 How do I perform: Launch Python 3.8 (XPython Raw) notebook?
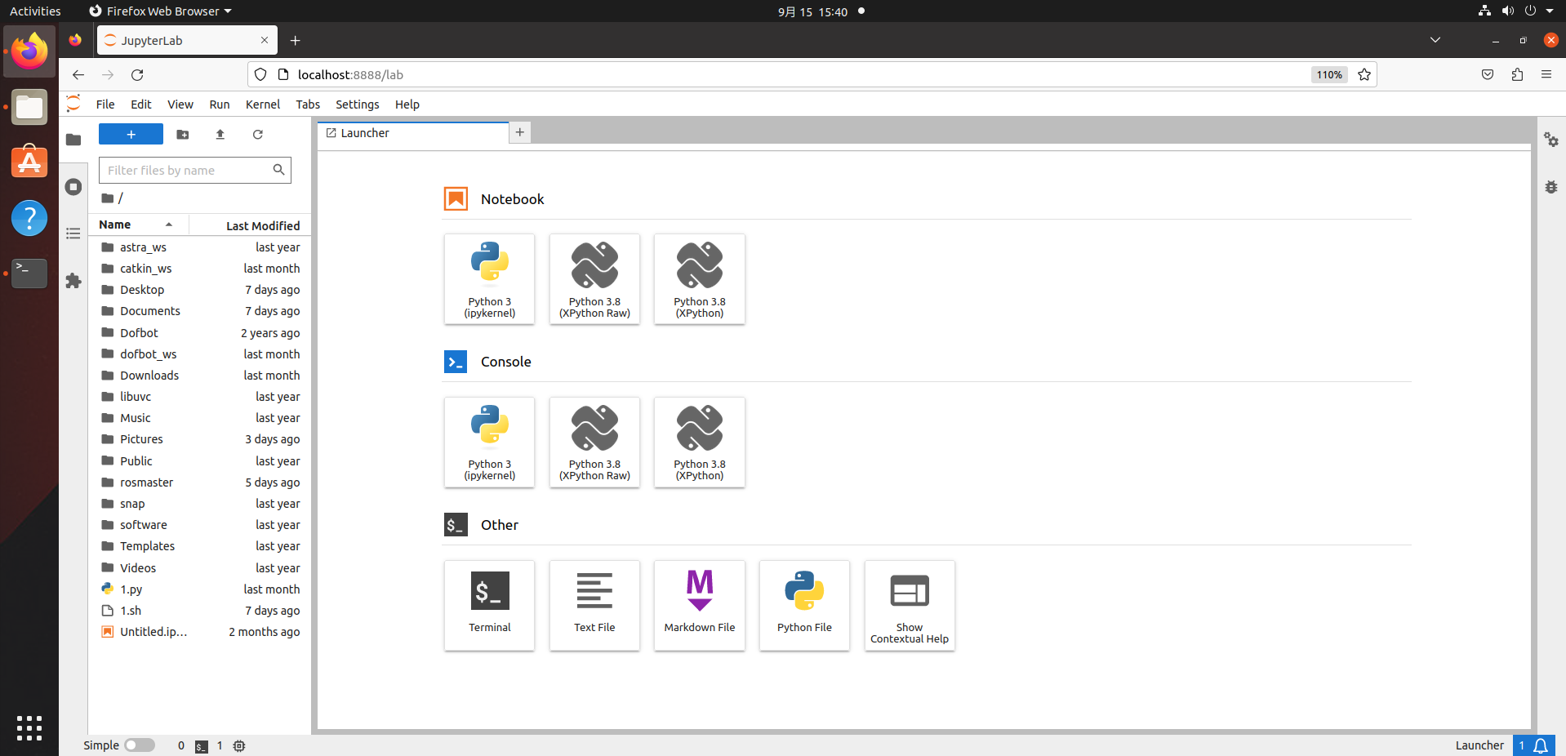(x=594, y=279)
